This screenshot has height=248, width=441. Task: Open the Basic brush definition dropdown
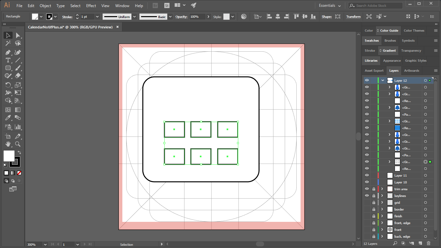(170, 16)
